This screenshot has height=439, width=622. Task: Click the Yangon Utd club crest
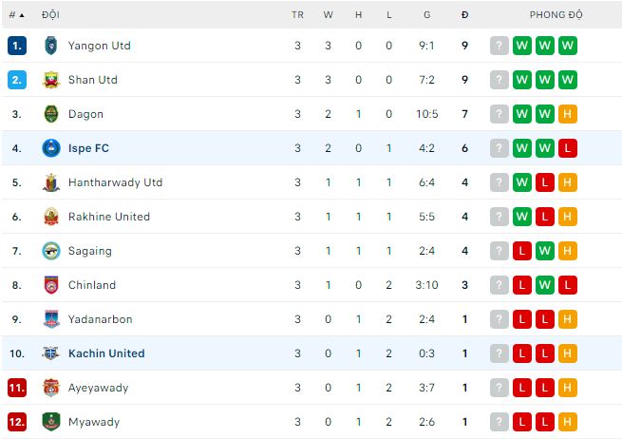click(51, 46)
